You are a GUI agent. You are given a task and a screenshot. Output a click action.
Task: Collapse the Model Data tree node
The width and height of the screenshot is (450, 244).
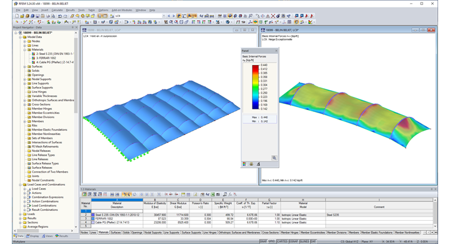click(x=21, y=37)
